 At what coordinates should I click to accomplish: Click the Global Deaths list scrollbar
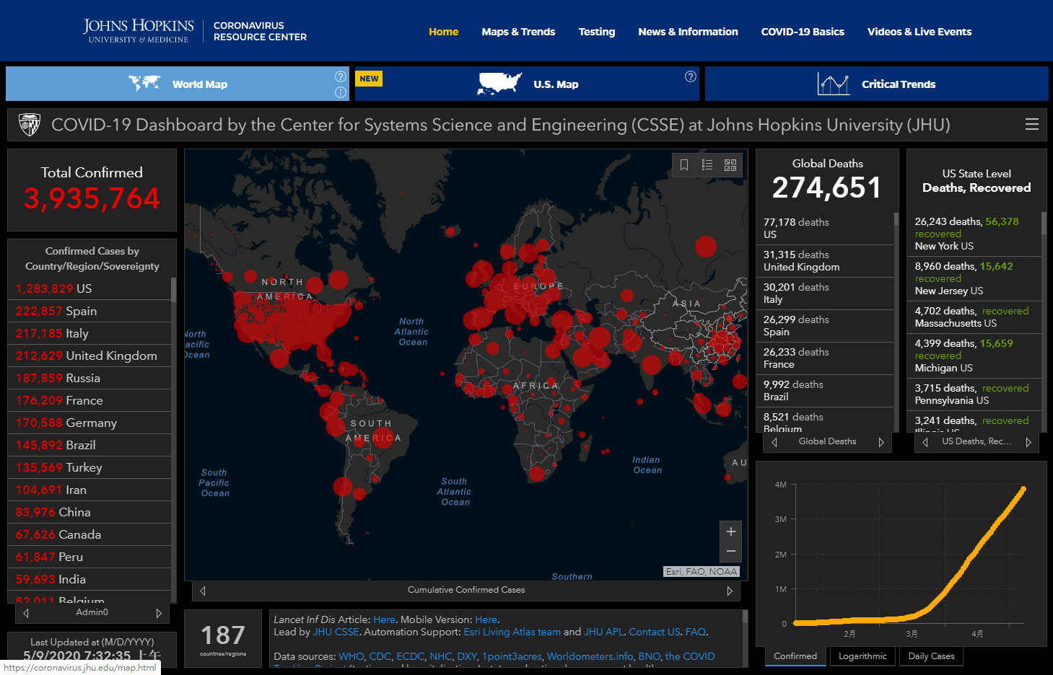pos(896,219)
